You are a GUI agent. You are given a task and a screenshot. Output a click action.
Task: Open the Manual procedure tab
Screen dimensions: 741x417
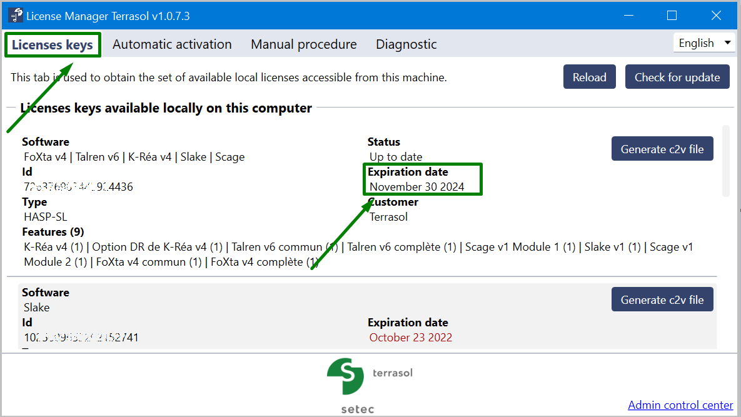304,44
